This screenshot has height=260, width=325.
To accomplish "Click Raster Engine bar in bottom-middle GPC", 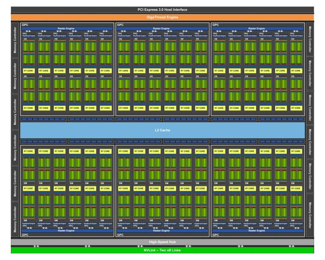I will [x=162, y=231].
